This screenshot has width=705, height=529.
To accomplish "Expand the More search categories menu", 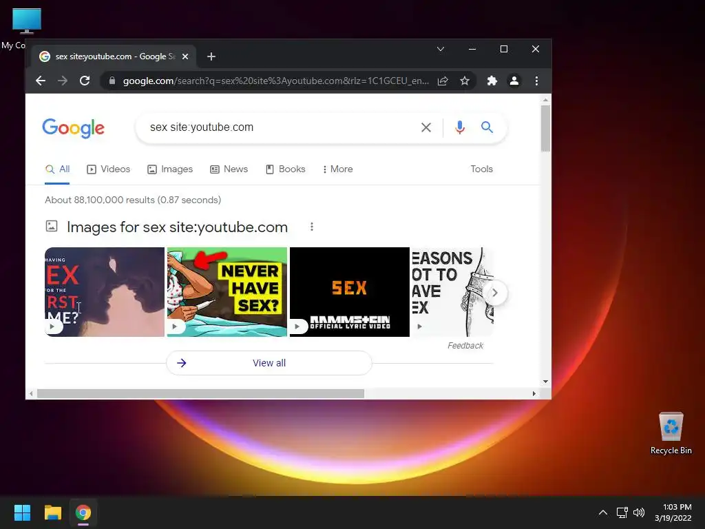I will point(337,169).
